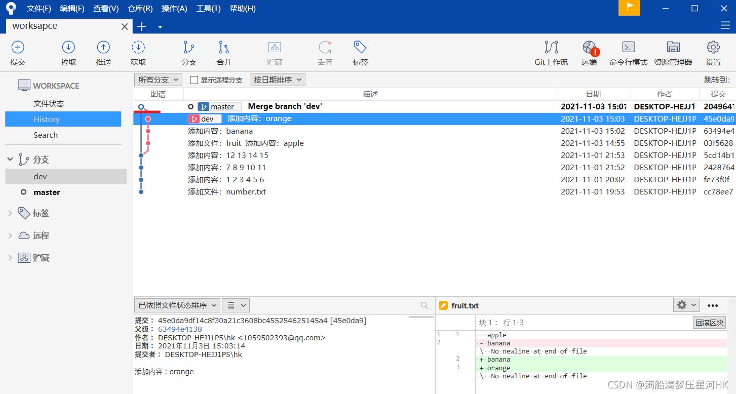
Task: Open the 文件(F) menu
Action: tap(39, 9)
